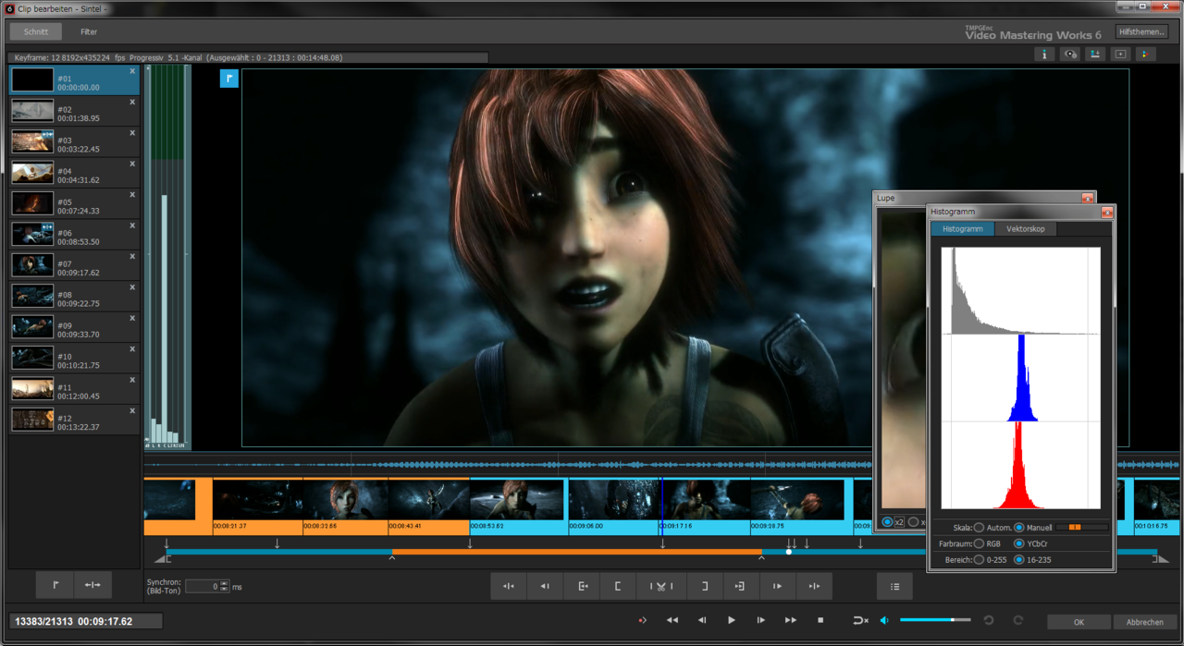1184x646 pixels.
Task: Click the white playhead dot on timeline
Action: pyautogui.click(x=788, y=552)
